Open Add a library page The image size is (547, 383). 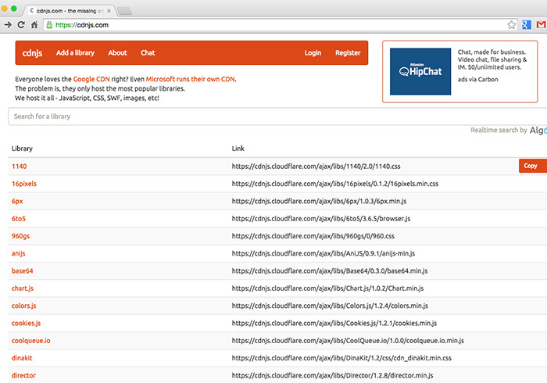[x=75, y=52]
